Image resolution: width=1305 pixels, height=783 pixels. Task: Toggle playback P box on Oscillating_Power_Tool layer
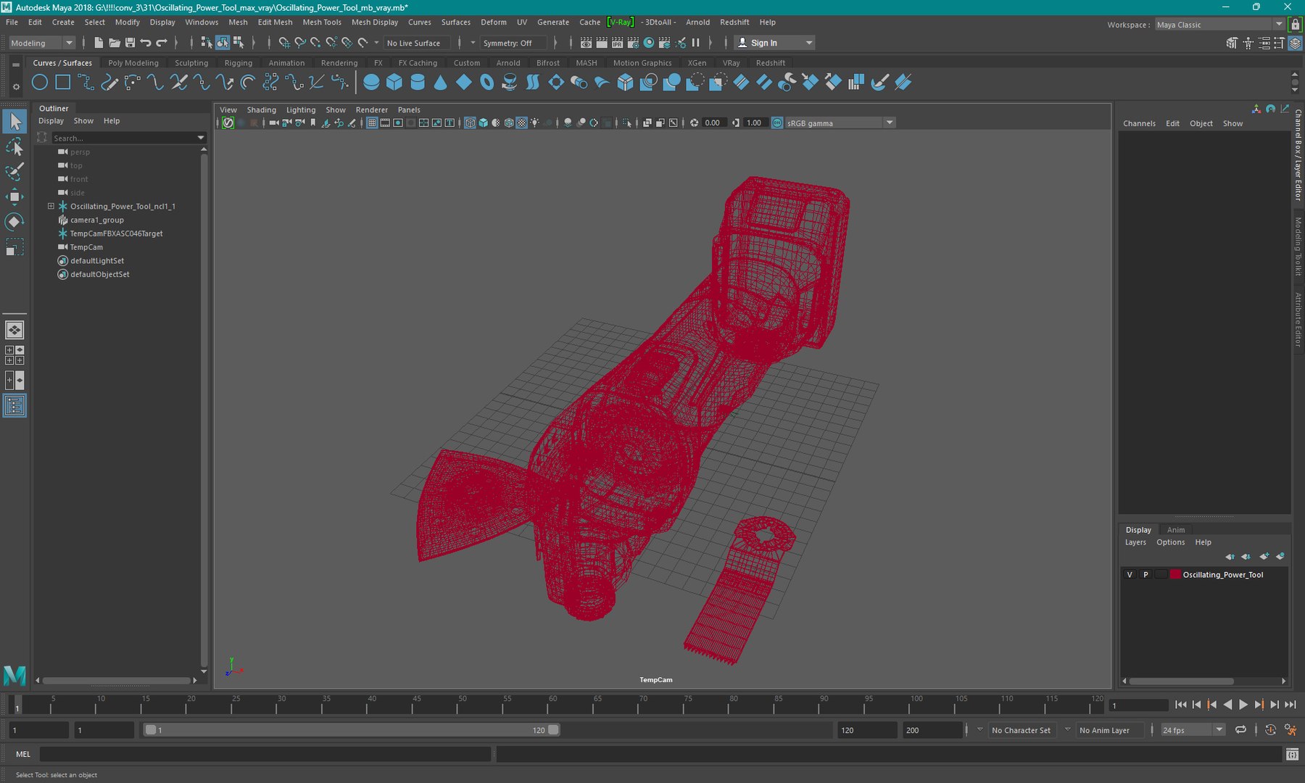1145,574
